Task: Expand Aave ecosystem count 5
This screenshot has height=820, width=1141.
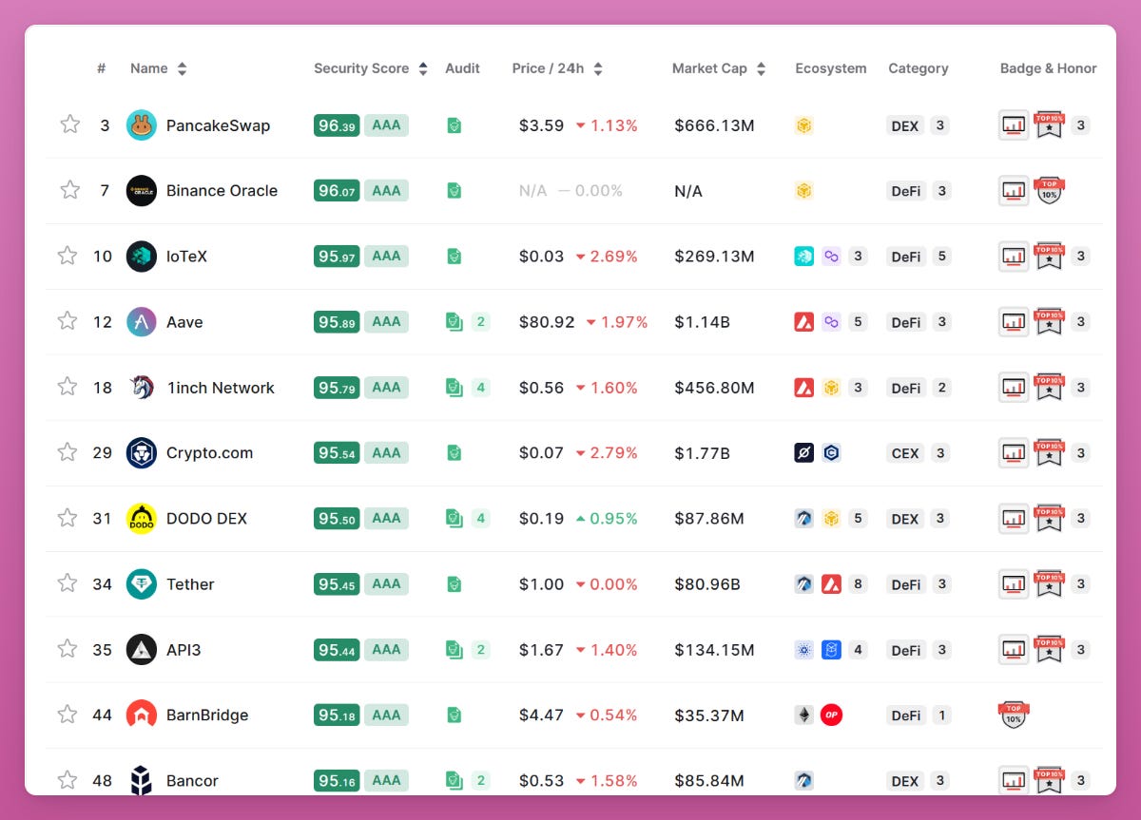Action: click(858, 321)
